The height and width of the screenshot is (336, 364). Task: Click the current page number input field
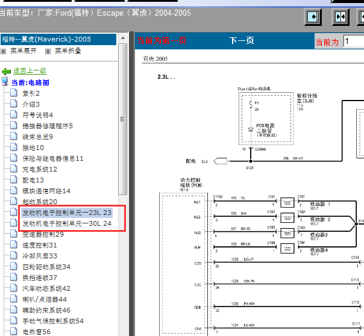(x=354, y=42)
